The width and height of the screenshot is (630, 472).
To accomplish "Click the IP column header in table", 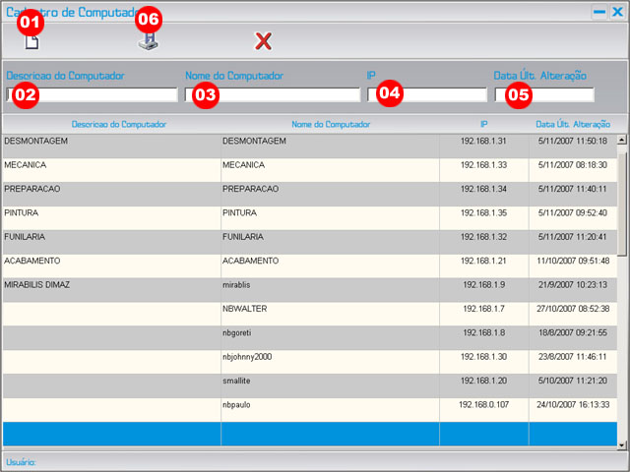I will point(483,125).
